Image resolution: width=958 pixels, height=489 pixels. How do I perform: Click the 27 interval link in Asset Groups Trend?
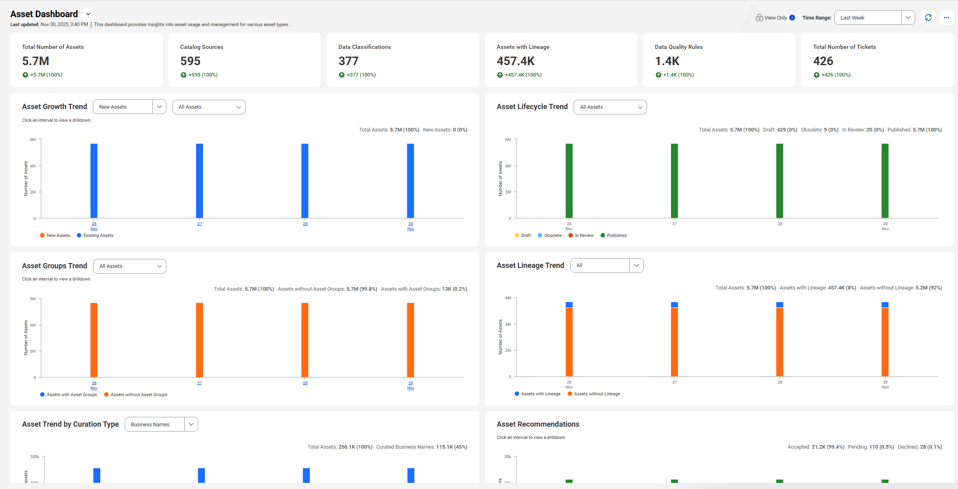[x=200, y=383]
